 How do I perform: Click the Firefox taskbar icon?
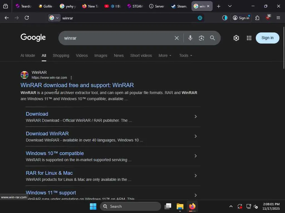pyautogui.click(x=192, y=206)
